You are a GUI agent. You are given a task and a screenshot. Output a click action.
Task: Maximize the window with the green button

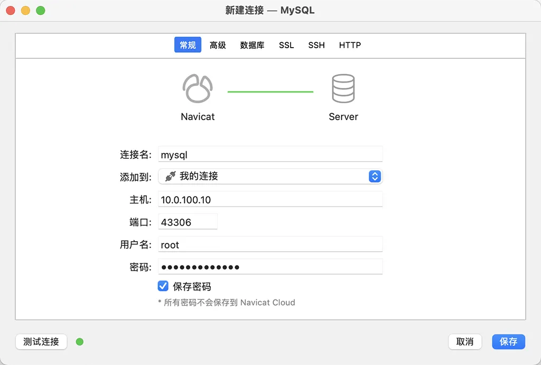[41, 11]
